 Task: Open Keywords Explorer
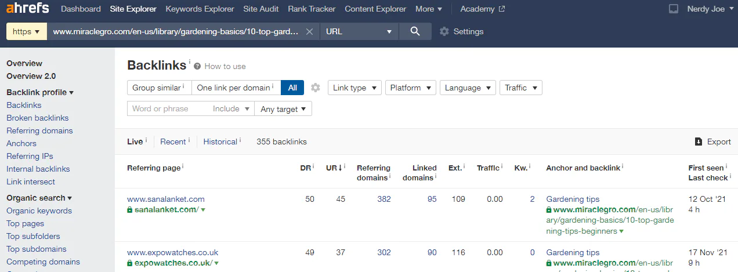tap(200, 9)
